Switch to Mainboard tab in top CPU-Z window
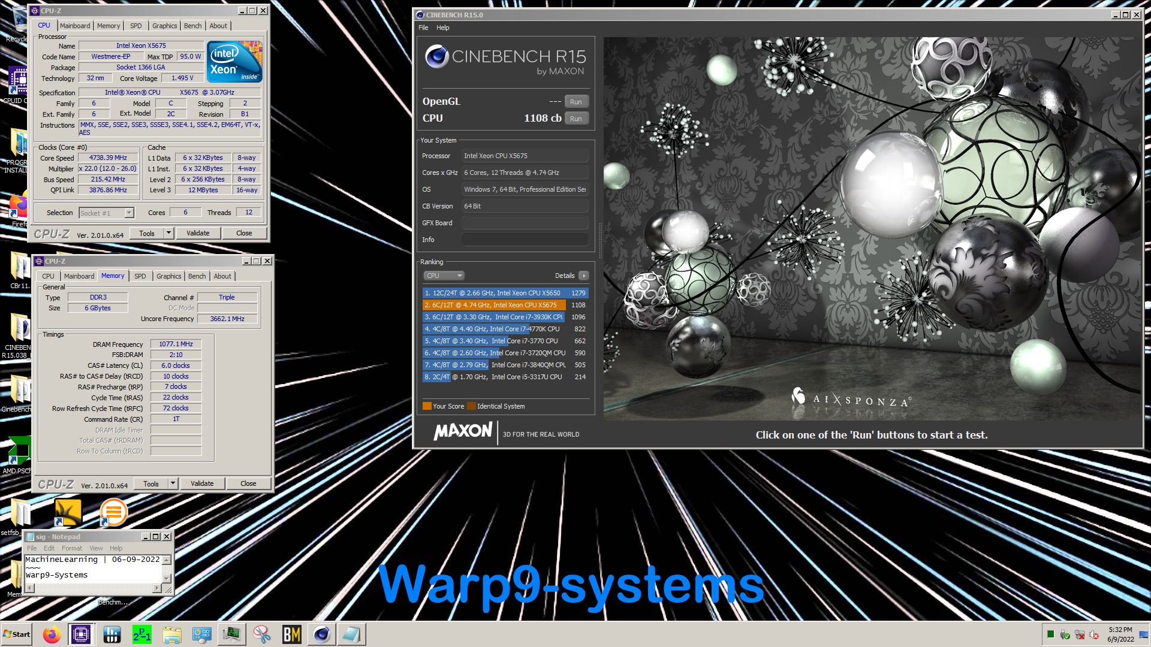This screenshot has width=1151, height=647. click(75, 26)
